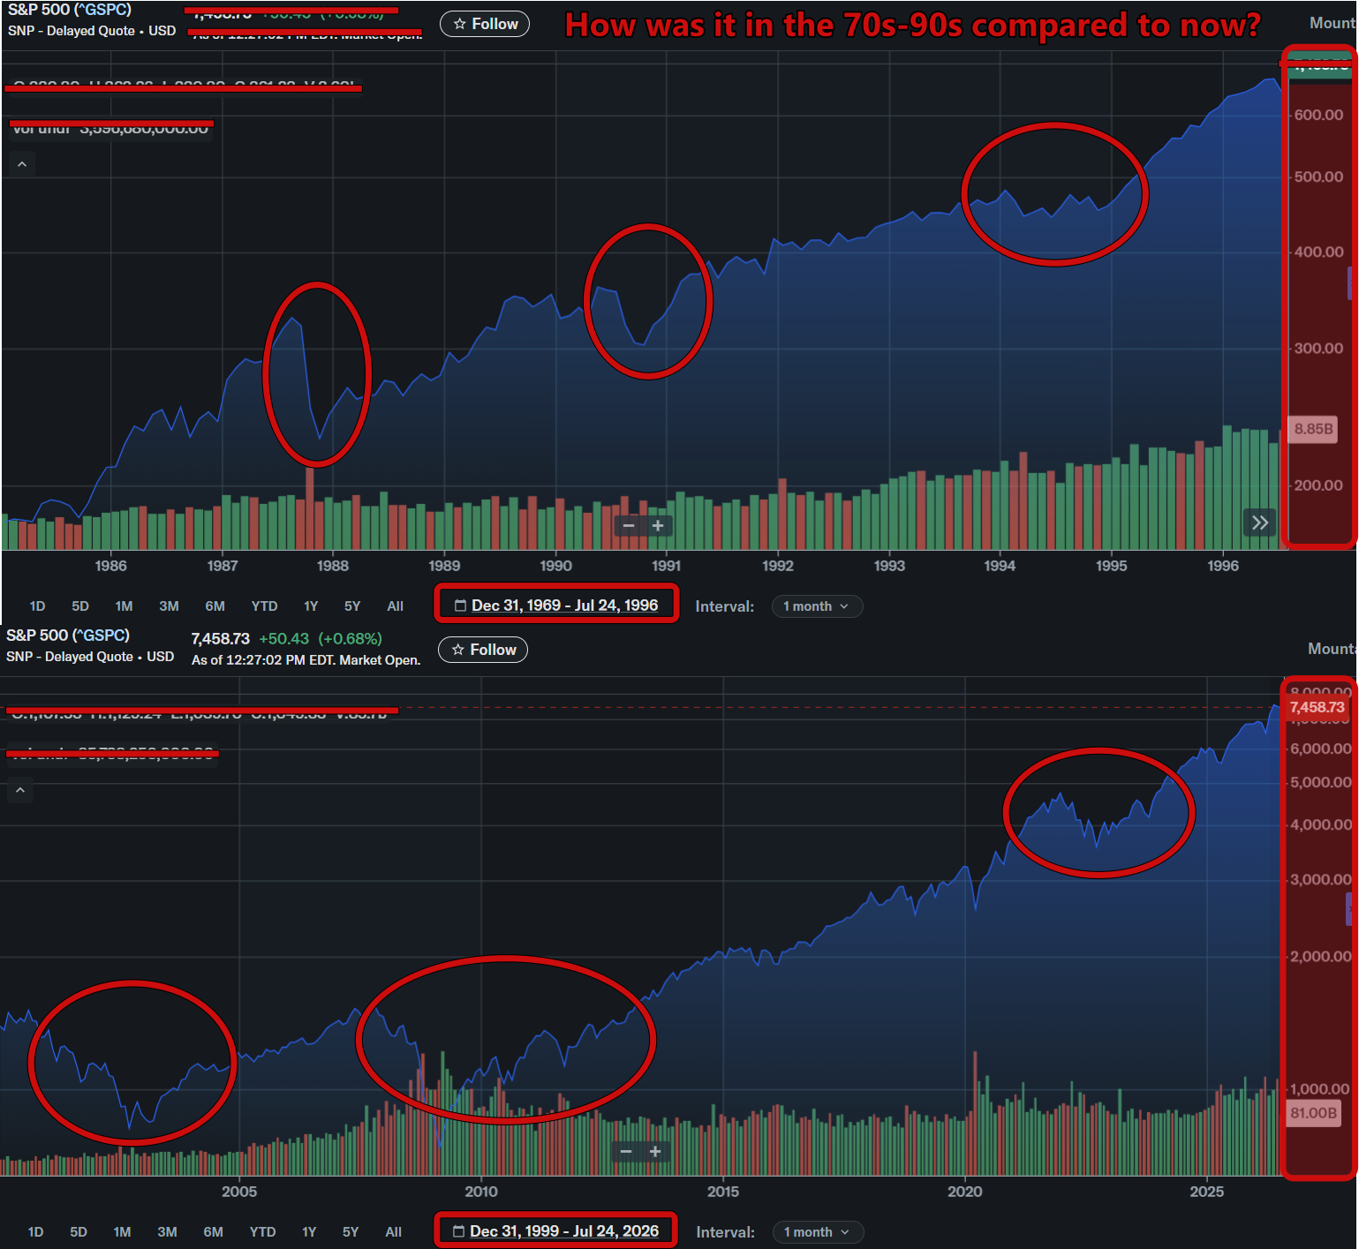Select 5D range under the 2005–2025 chart

(79, 1232)
